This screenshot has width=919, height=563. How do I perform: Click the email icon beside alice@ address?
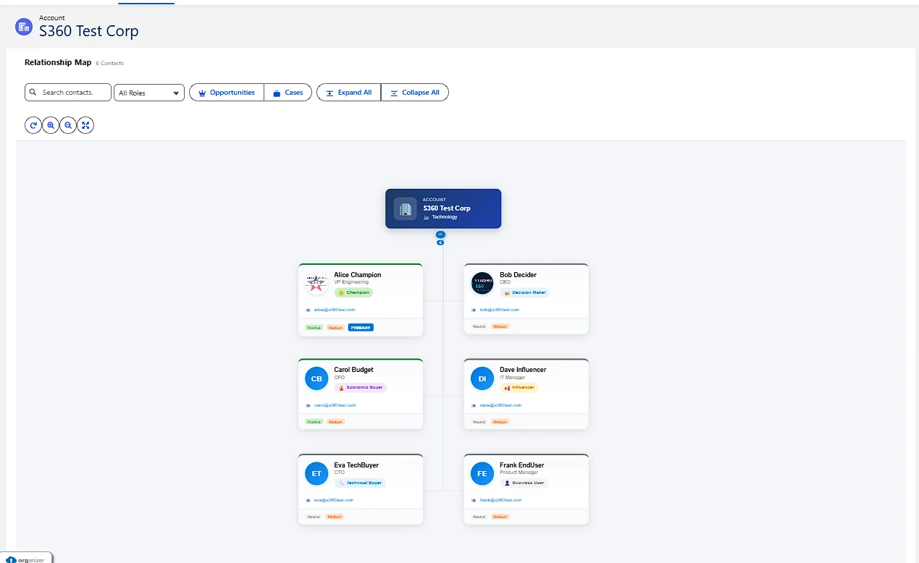coord(308,310)
